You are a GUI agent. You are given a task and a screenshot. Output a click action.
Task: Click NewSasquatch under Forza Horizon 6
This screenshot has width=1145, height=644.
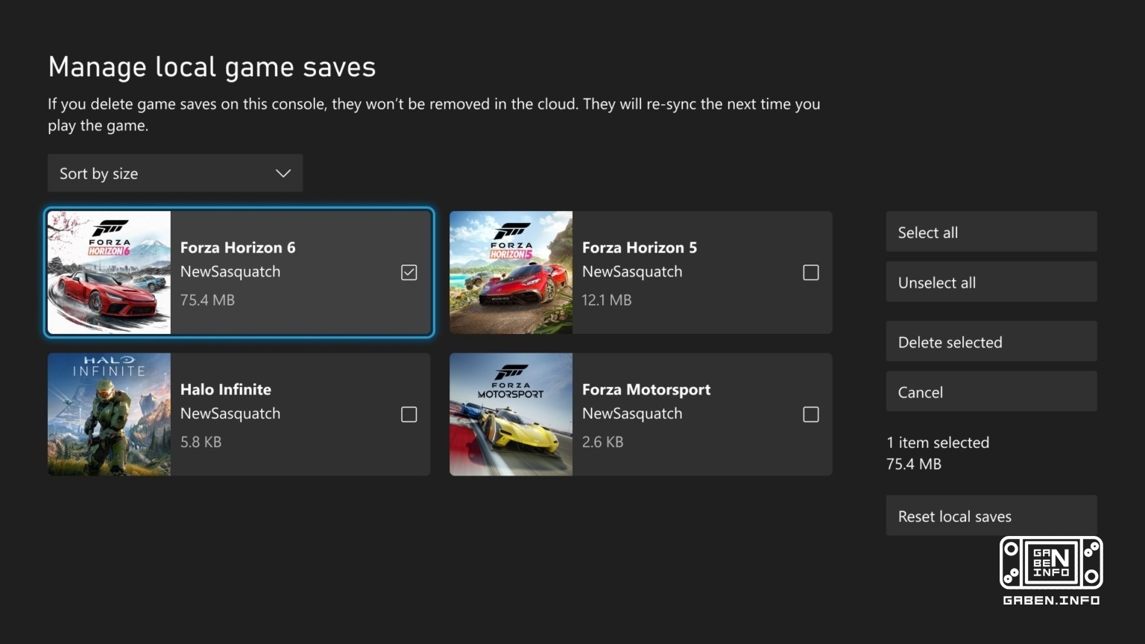point(230,271)
